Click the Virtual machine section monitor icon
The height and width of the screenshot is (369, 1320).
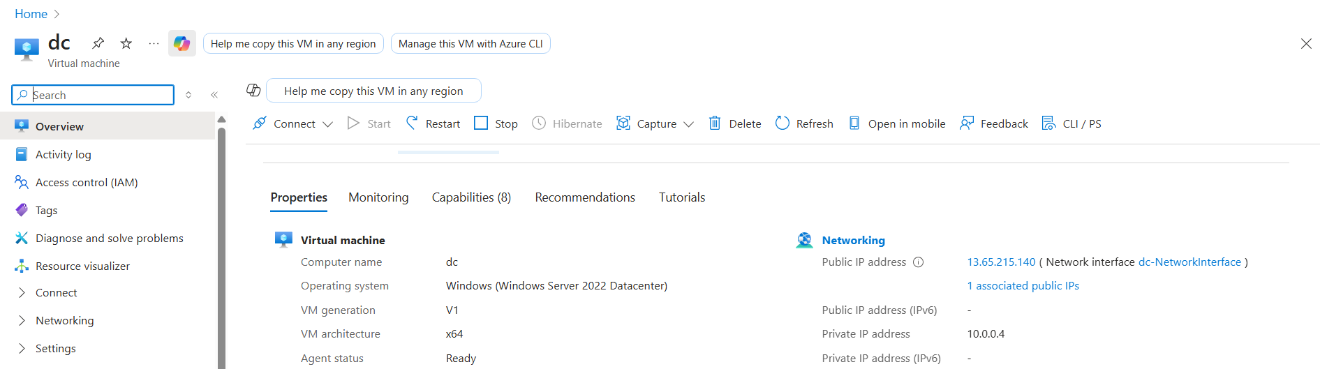283,240
